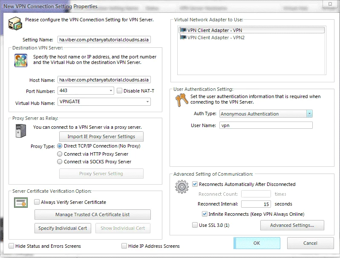The height and width of the screenshot is (258, 340).
Task: Click Import IE Proxy Server Settings button
Action: click(x=101, y=136)
